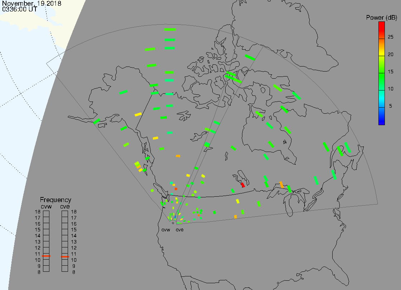Viewport: 401px width, 290px height.
Task: Click the 15 label on the Power scale
Action: [390, 72]
